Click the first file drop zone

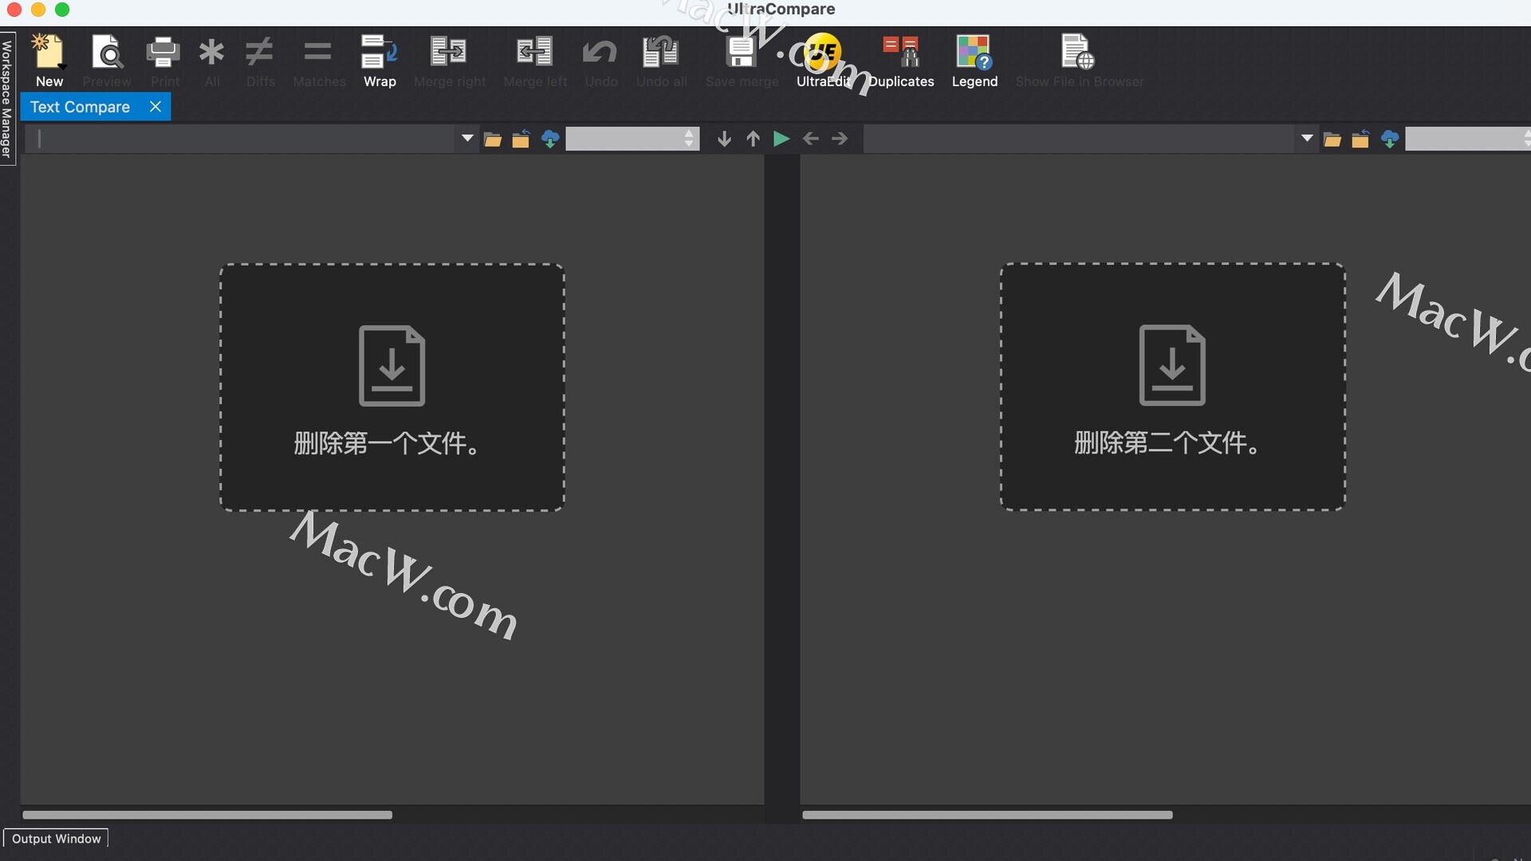(392, 387)
